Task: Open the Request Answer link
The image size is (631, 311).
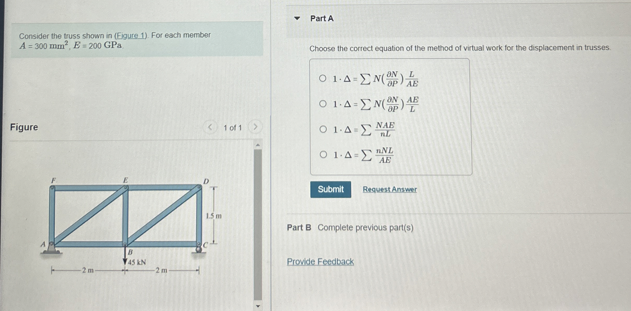Action: [x=389, y=189]
